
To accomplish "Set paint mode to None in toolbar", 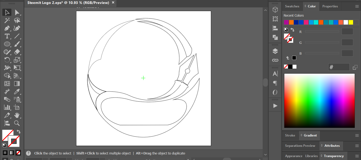I will click(18, 153).
